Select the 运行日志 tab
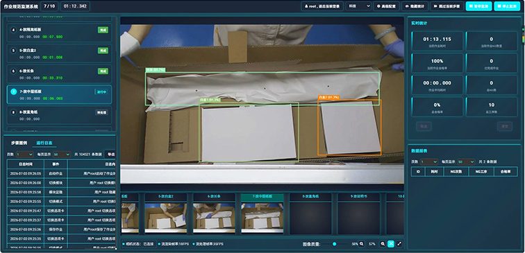The image size is (525, 253). [x=44, y=143]
